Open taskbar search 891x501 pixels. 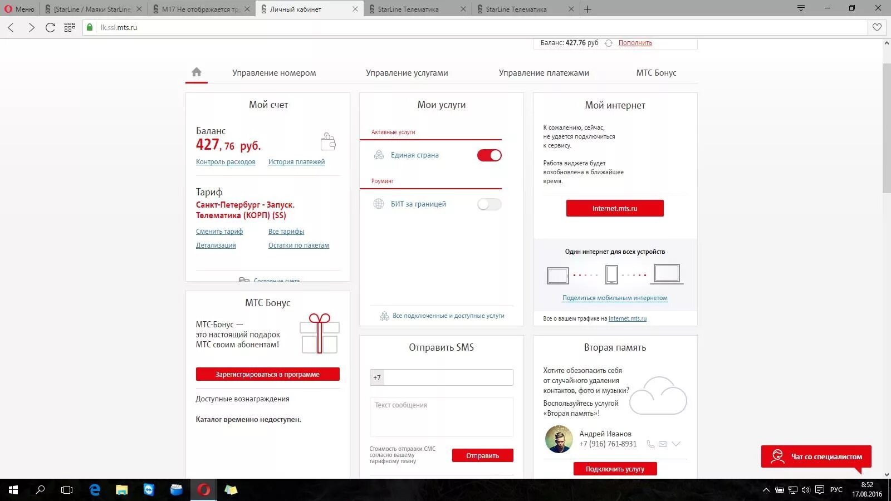40,490
